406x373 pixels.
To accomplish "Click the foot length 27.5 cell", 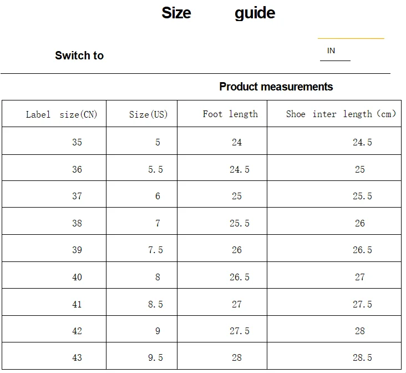I will pyautogui.click(x=222, y=329).
